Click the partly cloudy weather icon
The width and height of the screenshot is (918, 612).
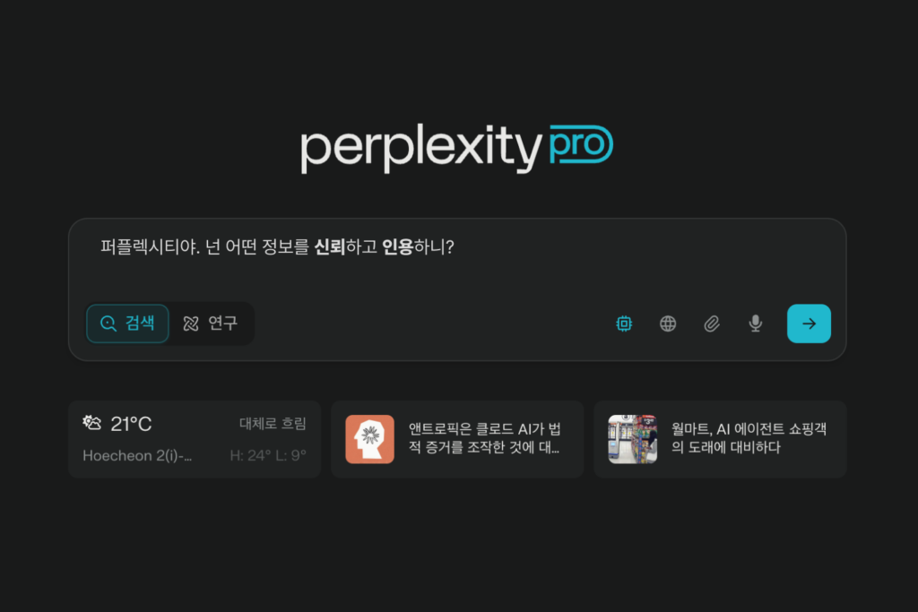point(92,422)
